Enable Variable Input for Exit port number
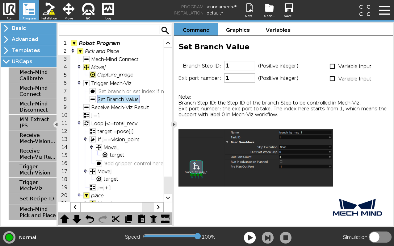394x246 pixels. pos(332,79)
